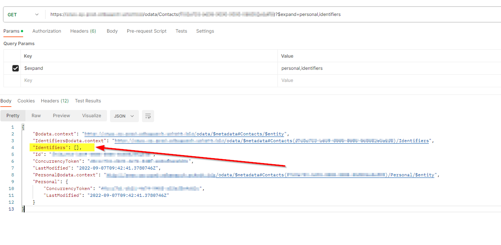Switch to the Headers (6) request tab

click(x=83, y=31)
